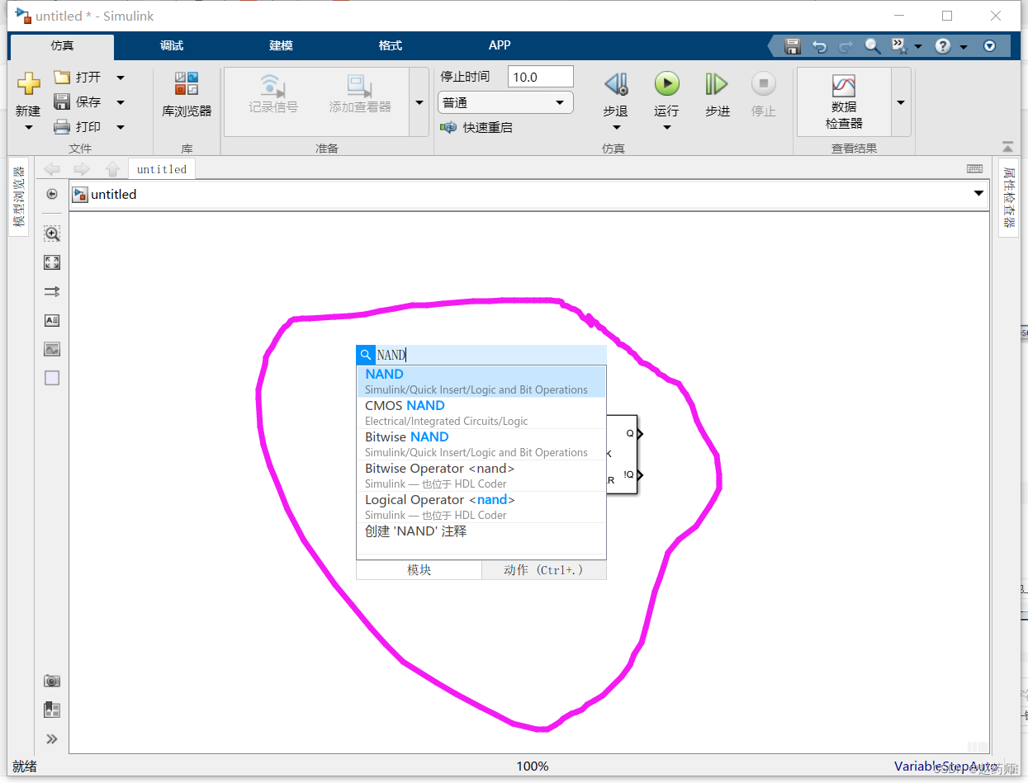Click the New model plus icon
Screen dimensions: 1028x783
28,83
